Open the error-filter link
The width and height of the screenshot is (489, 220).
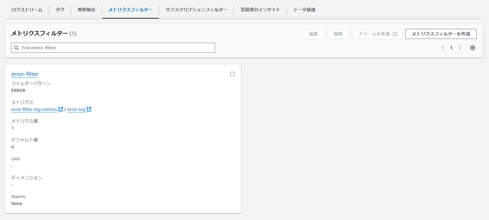click(x=25, y=74)
